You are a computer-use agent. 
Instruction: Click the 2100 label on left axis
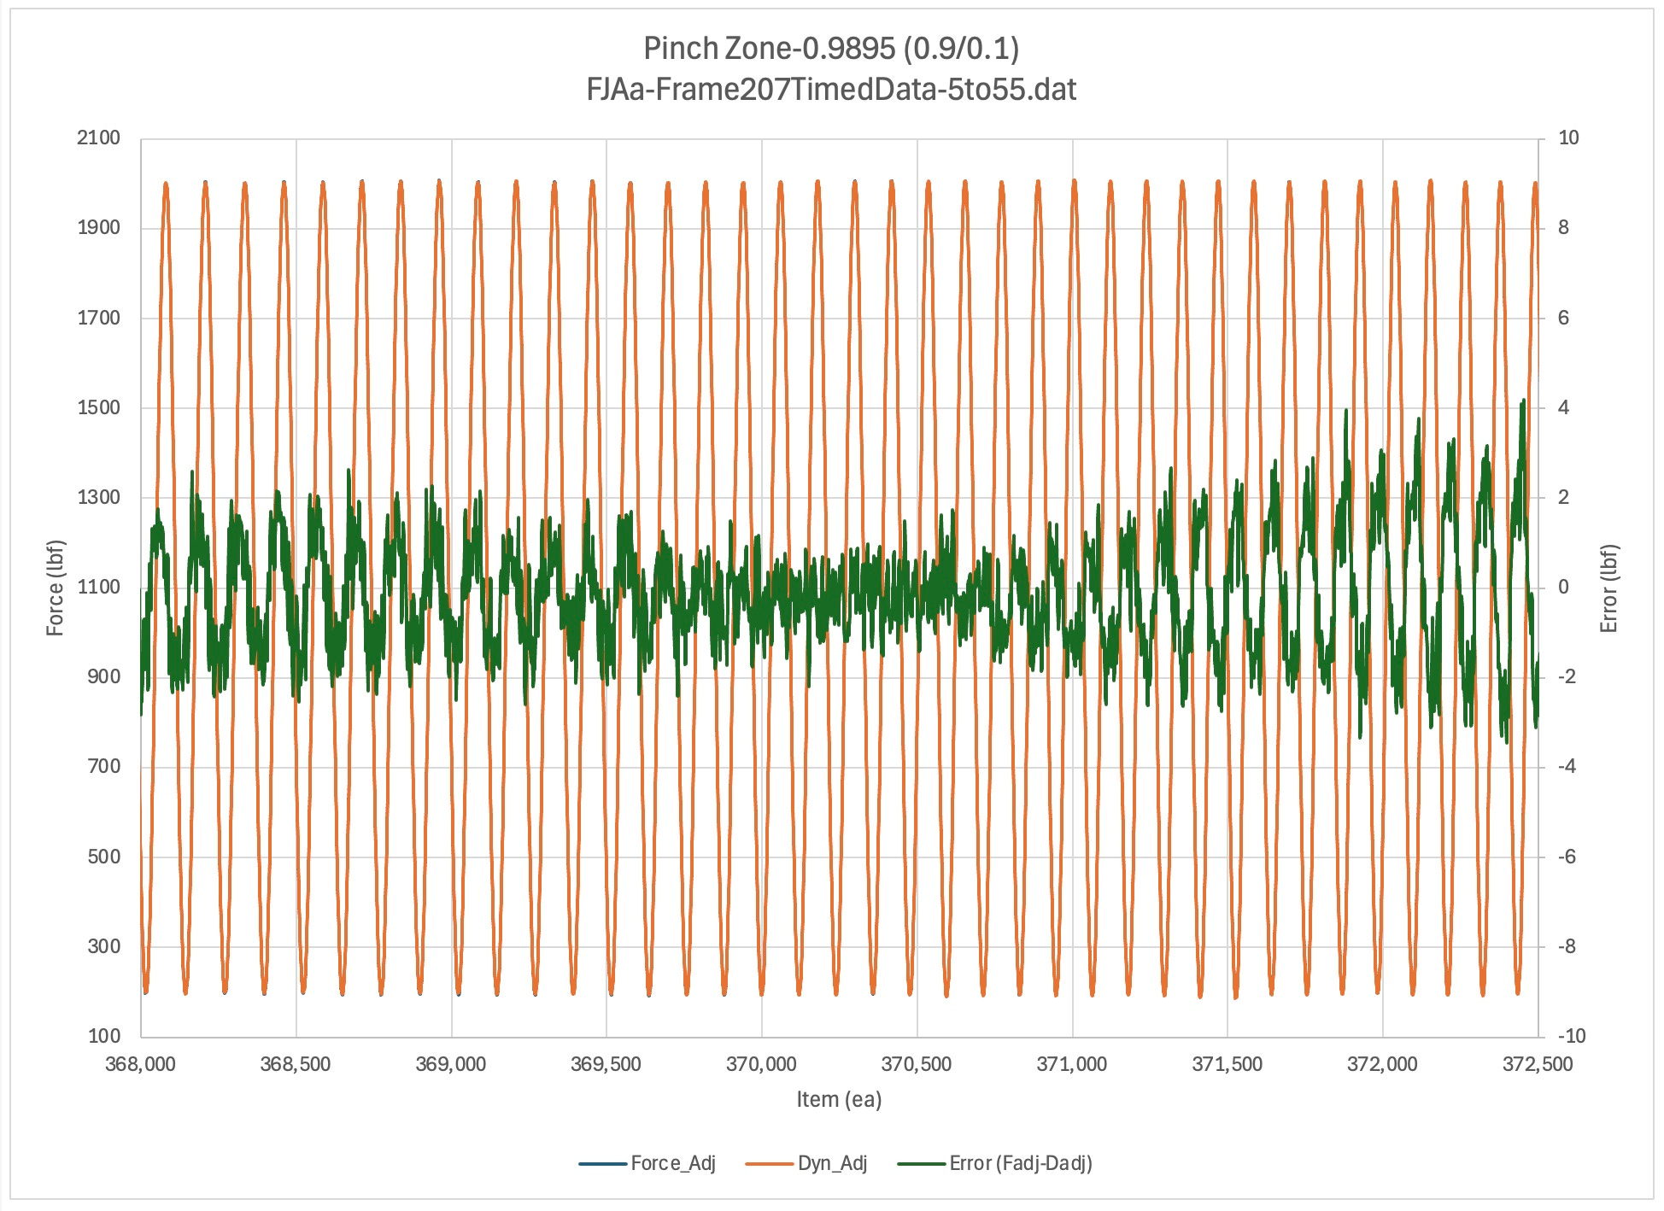[98, 138]
